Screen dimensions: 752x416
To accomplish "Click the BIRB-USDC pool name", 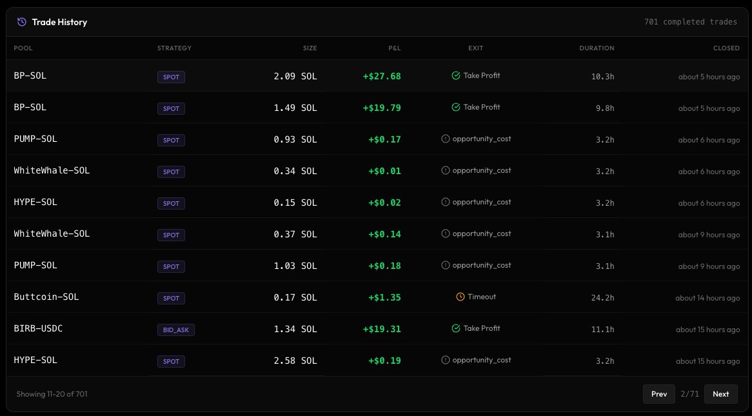I will 38,329.
